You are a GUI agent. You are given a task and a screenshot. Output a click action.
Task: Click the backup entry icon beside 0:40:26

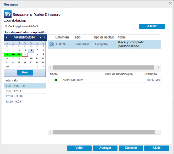tap(52, 44)
